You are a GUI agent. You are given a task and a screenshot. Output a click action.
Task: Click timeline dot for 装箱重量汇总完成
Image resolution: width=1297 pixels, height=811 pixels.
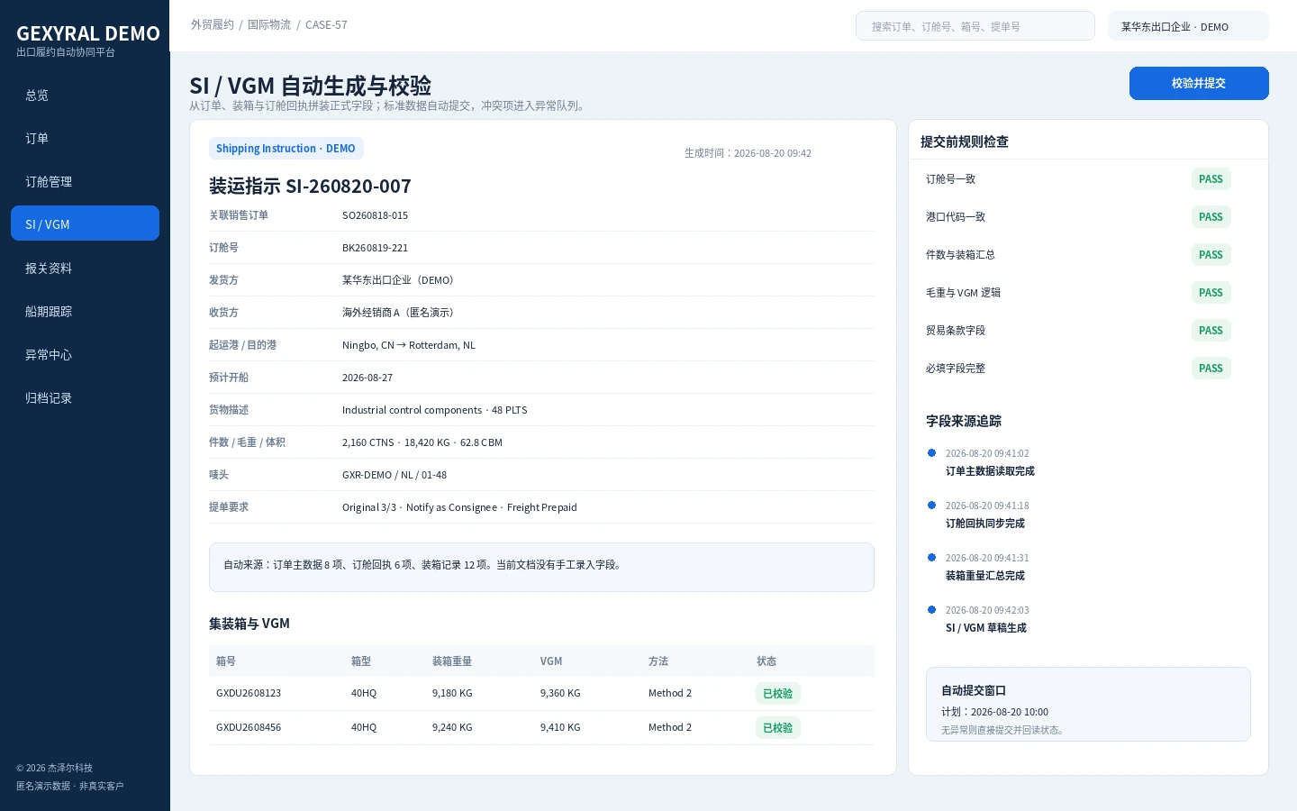point(931,557)
